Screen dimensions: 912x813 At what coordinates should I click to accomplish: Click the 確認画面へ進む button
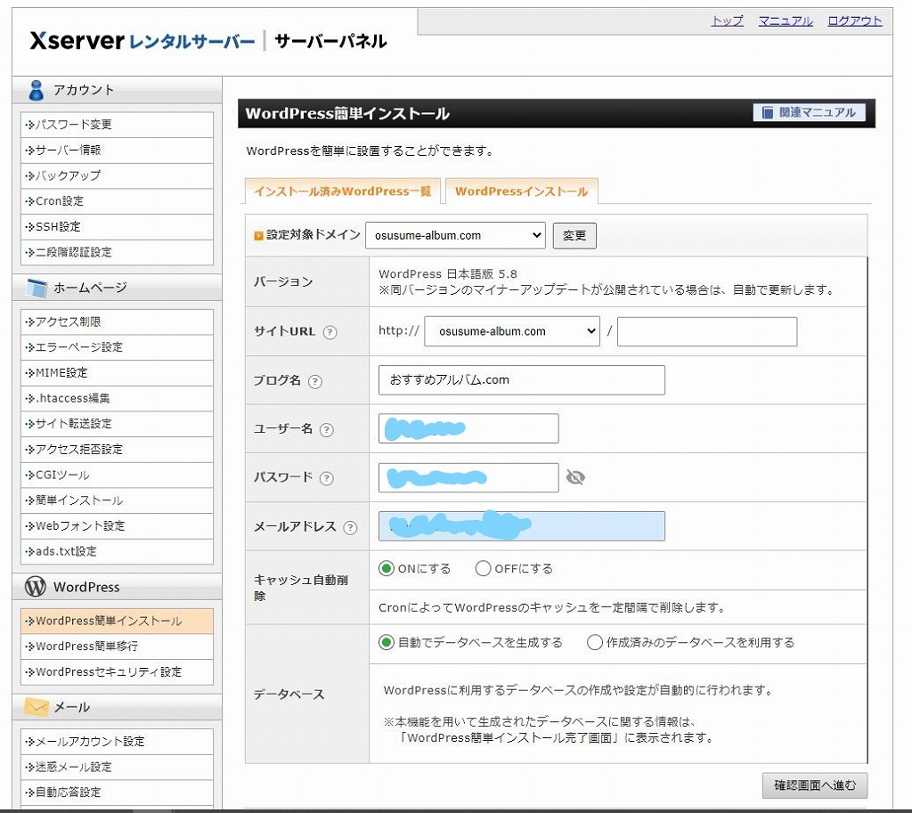click(x=814, y=785)
